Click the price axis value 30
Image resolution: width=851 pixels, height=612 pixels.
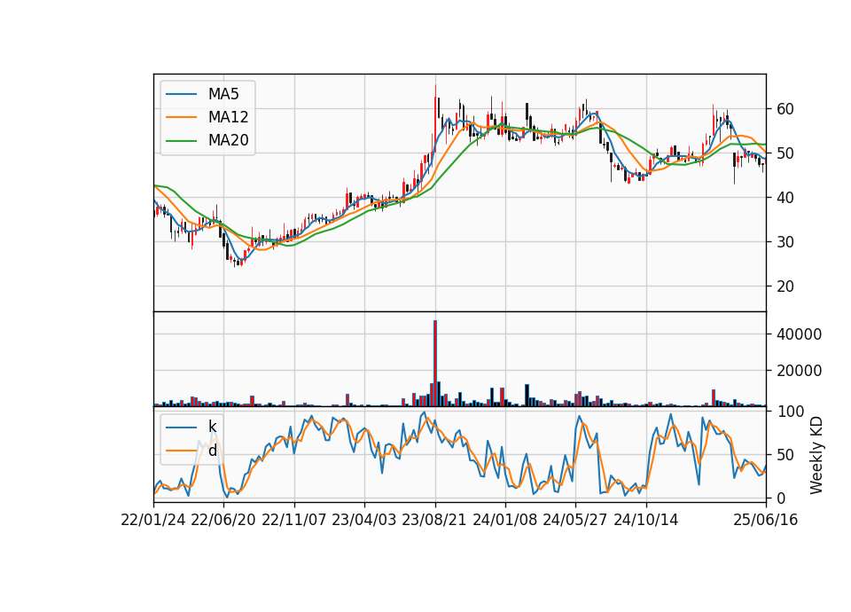[x=785, y=242]
